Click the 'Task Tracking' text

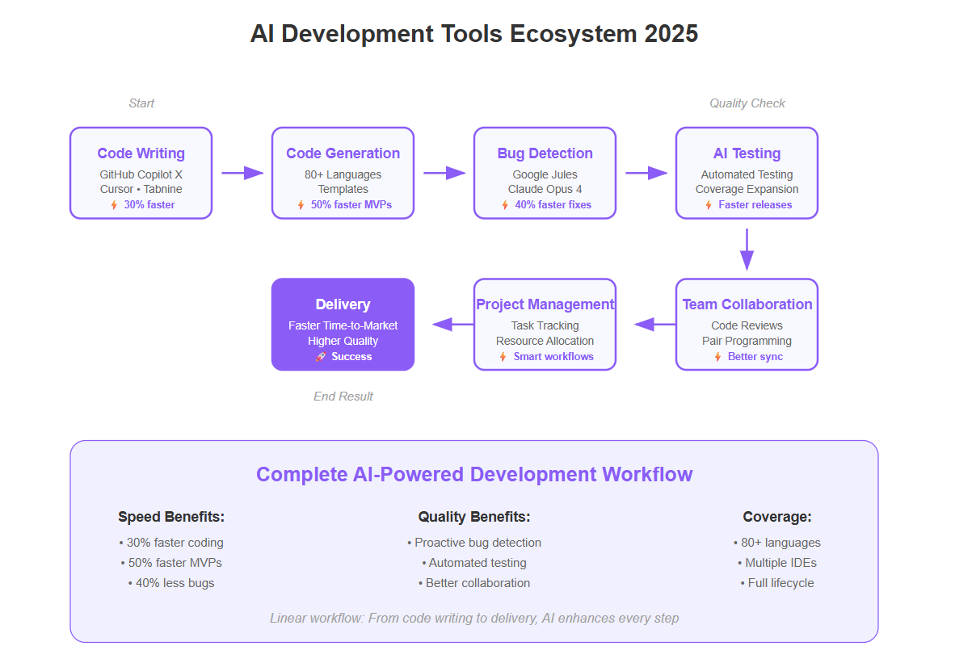coord(545,325)
